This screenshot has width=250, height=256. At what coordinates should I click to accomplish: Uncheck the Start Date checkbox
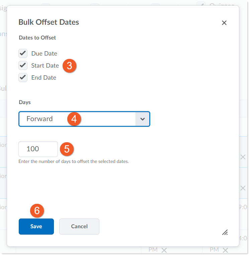23,65
